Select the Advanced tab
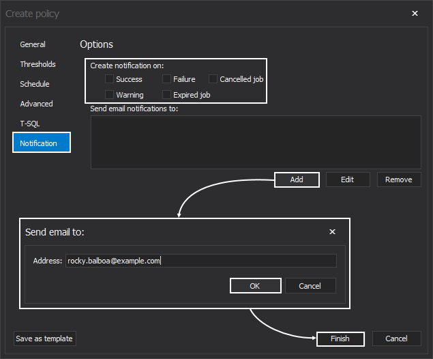This screenshot has width=433, height=359. 36,104
